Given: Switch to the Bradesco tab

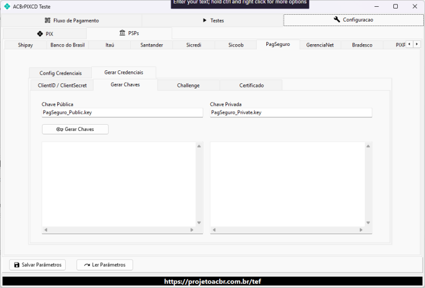Looking at the screenshot, I should [x=362, y=45].
